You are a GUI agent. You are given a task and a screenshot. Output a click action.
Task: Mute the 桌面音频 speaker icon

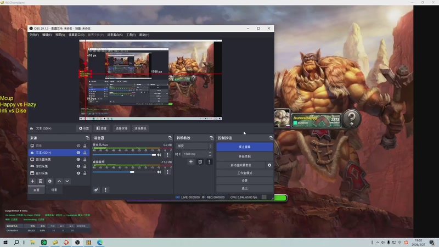point(159,172)
